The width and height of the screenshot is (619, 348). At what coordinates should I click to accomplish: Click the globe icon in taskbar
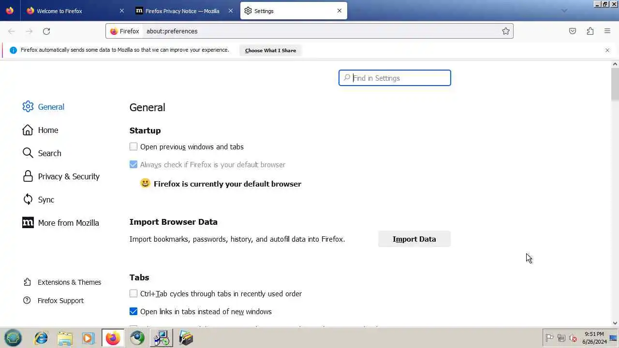(x=137, y=338)
